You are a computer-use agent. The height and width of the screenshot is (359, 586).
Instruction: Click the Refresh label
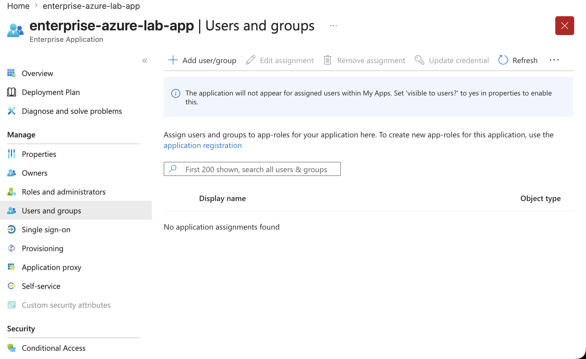tap(525, 60)
